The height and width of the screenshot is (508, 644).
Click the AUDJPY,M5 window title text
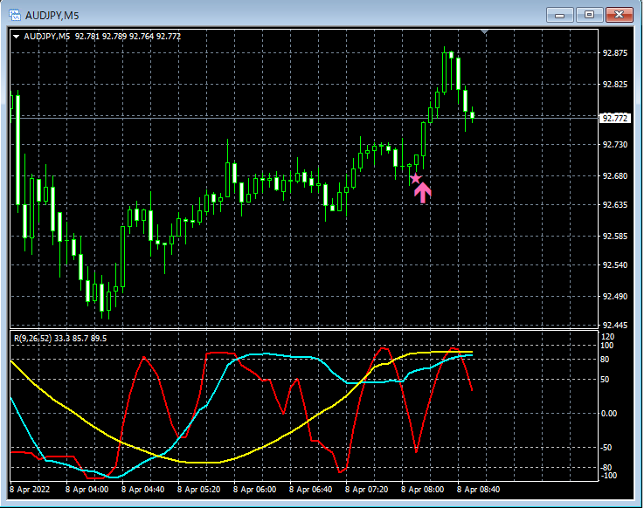(x=52, y=16)
